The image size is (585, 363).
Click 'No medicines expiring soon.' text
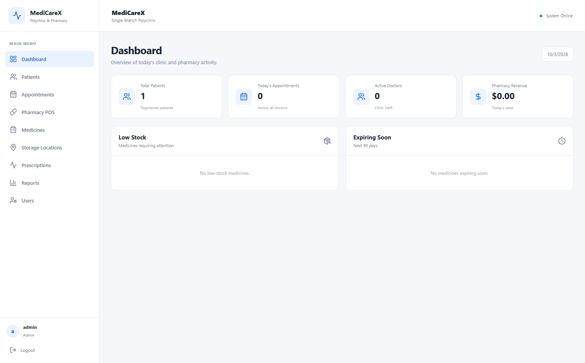[x=460, y=173]
